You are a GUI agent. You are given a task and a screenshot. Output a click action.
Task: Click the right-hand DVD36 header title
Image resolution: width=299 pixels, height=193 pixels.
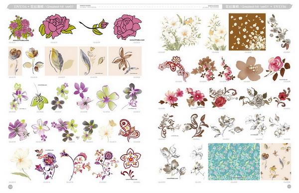[x=256, y=6]
